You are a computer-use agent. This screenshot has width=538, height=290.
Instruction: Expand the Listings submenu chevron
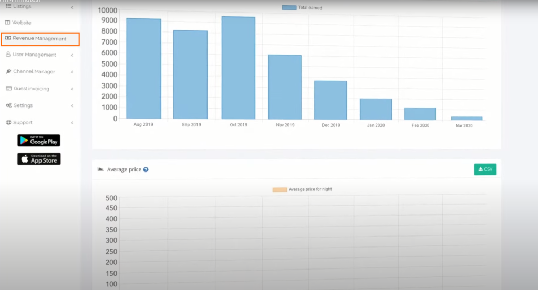point(72,7)
